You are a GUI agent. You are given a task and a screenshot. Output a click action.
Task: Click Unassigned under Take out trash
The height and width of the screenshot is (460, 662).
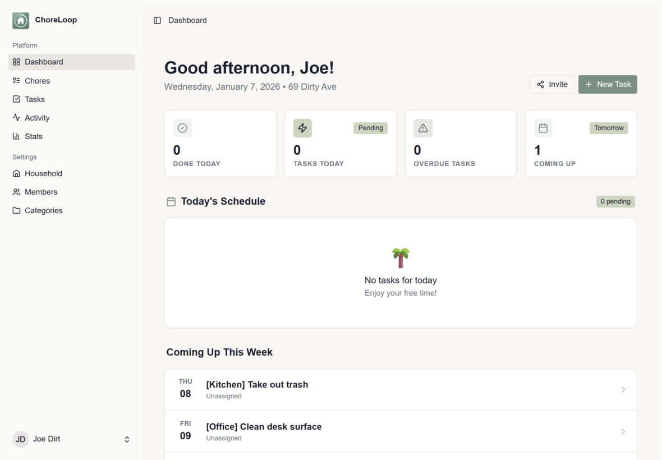(x=224, y=396)
